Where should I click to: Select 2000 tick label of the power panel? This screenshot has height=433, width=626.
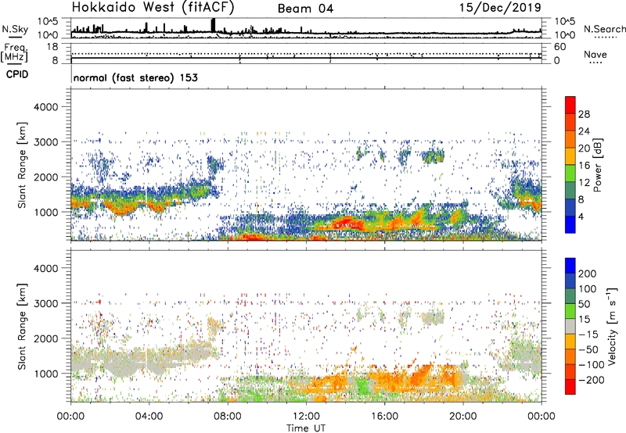click(46, 177)
